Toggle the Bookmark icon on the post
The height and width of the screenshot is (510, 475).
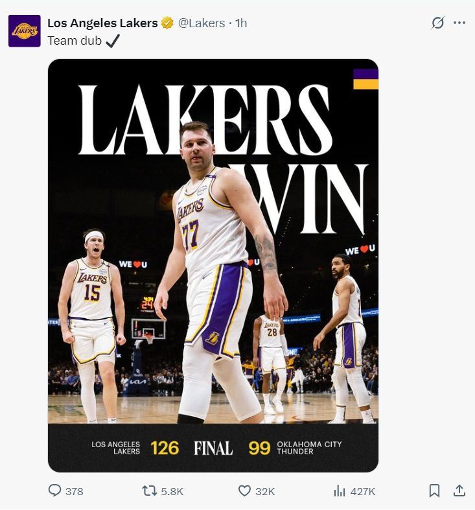tap(435, 491)
